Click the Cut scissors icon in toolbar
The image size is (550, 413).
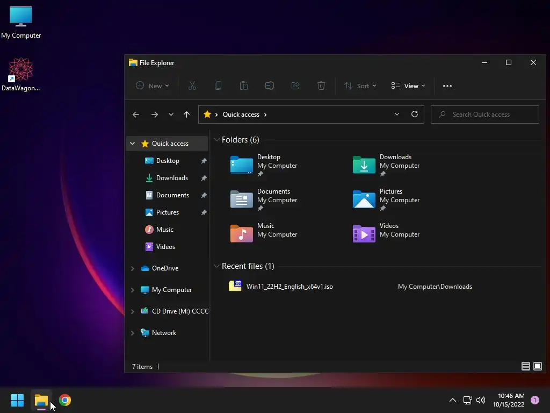tap(192, 86)
